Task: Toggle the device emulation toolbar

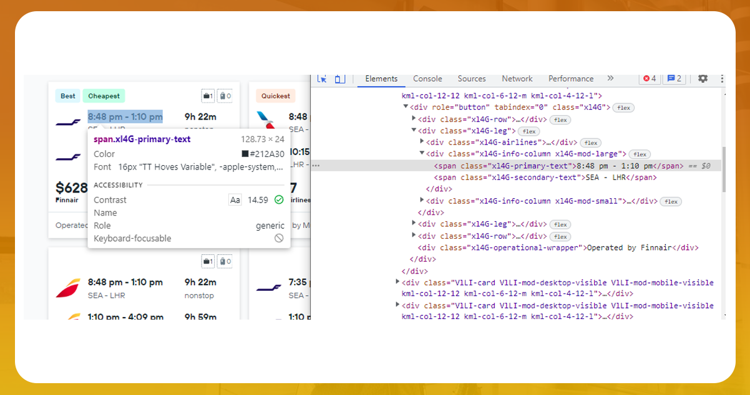Action: point(339,79)
